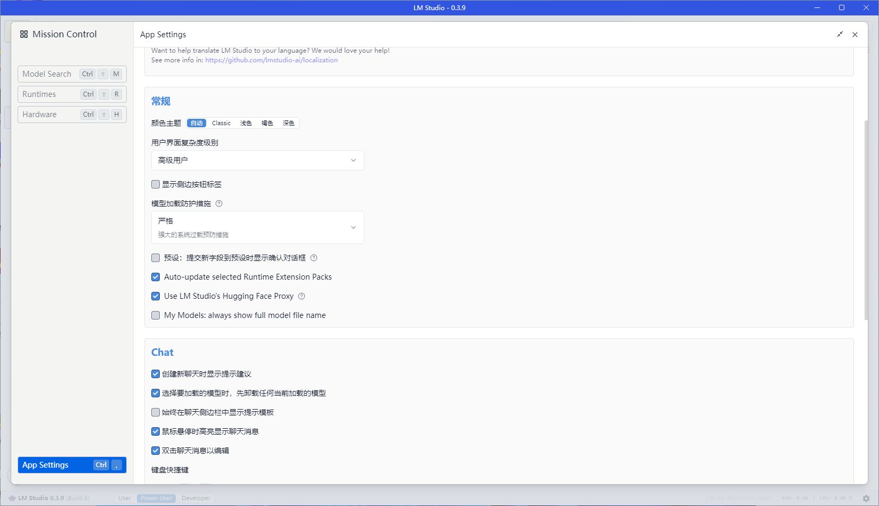Click the settings panel vertical scrollbar
This screenshot has width=879, height=506.
[x=866, y=219]
